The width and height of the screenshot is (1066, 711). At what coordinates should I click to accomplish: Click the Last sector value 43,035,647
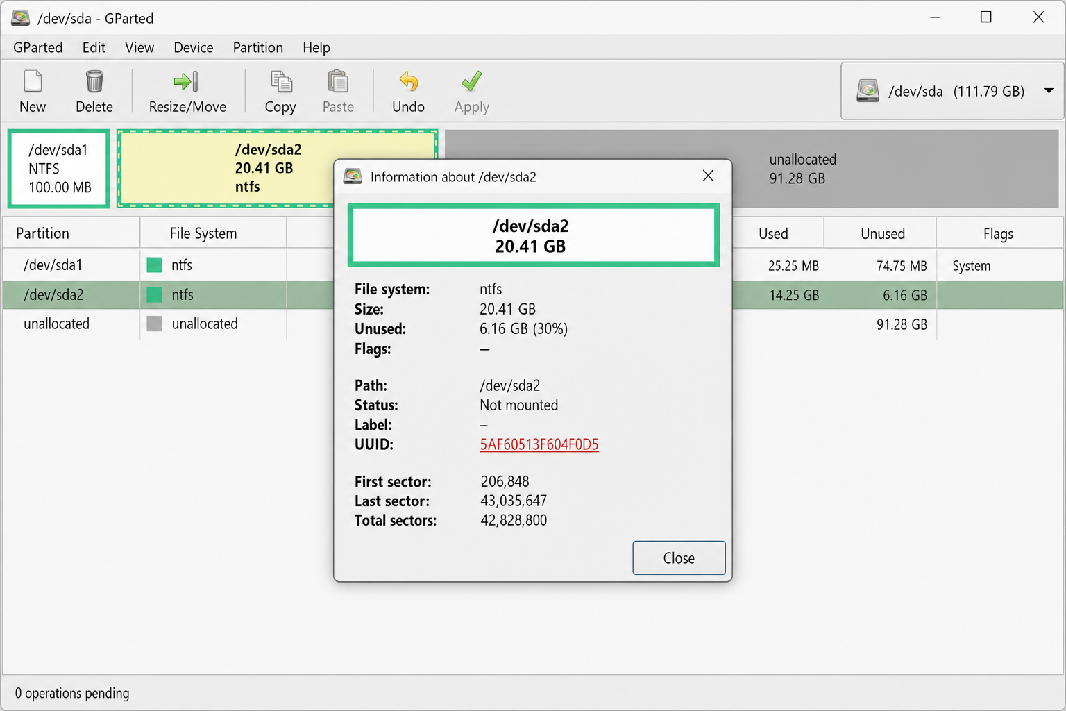click(x=514, y=501)
